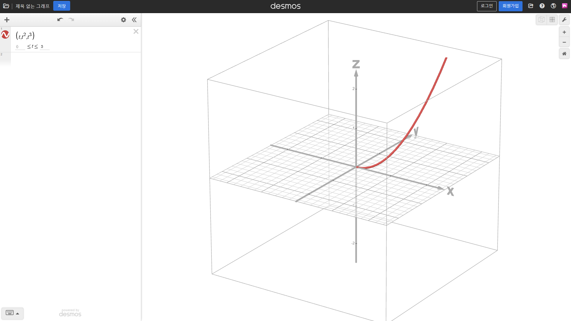
Task: Click the 로그인 login button
Action: coord(487,6)
